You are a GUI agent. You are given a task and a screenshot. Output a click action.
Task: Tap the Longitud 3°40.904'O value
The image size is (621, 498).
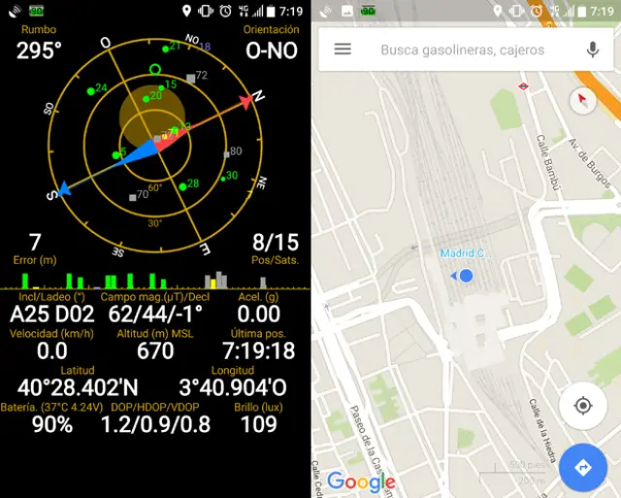pos(233,387)
